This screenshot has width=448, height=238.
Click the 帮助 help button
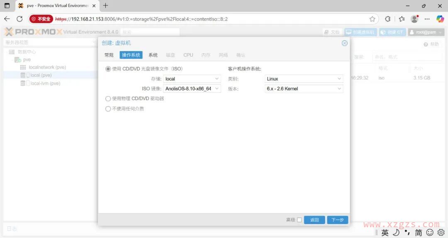[431, 44]
